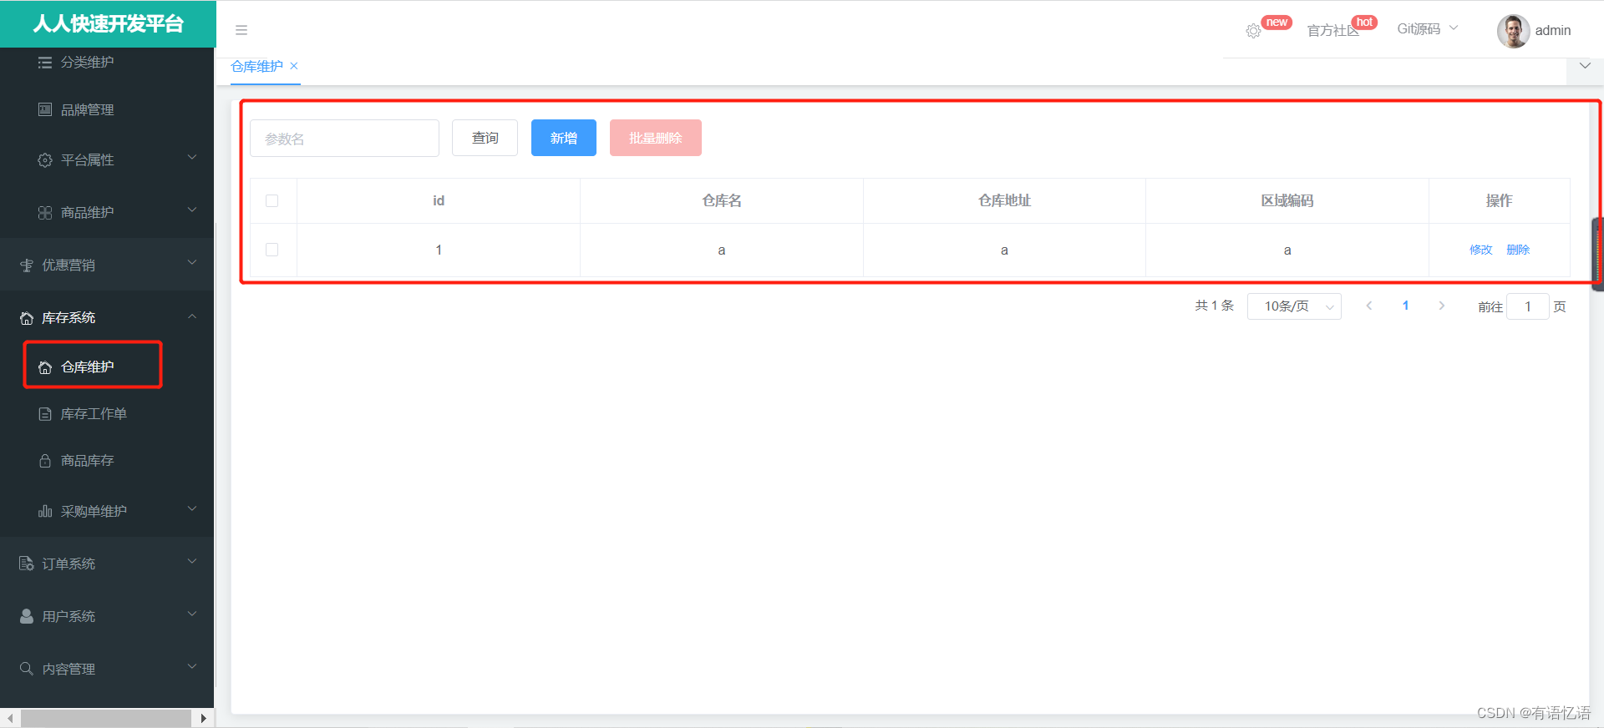Toggle the select-all checkbox in table header
Viewport: 1604px width, 728px height.
[272, 200]
